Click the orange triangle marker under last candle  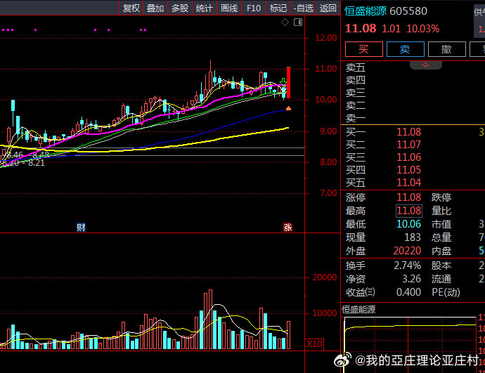click(x=288, y=109)
